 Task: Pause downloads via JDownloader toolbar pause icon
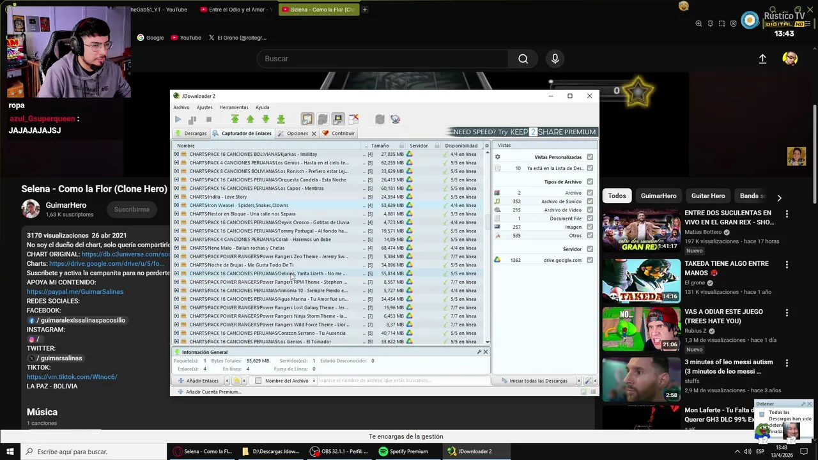[192, 119]
